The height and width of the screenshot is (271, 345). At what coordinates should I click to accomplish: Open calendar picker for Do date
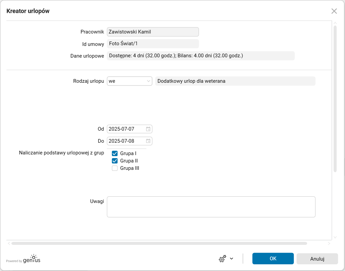tap(148, 141)
